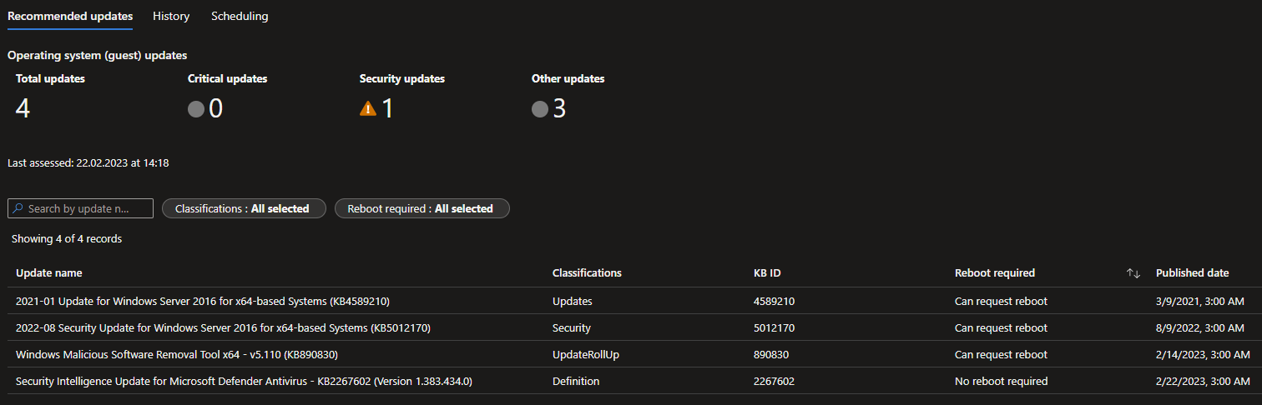This screenshot has height=405, width=1262.
Task: Sort by Update name column header
Action: click(49, 273)
